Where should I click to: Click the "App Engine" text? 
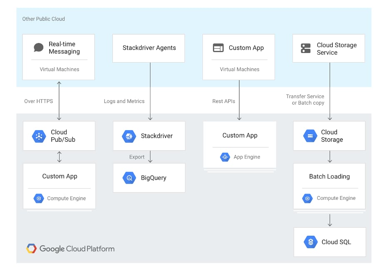(247, 157)
